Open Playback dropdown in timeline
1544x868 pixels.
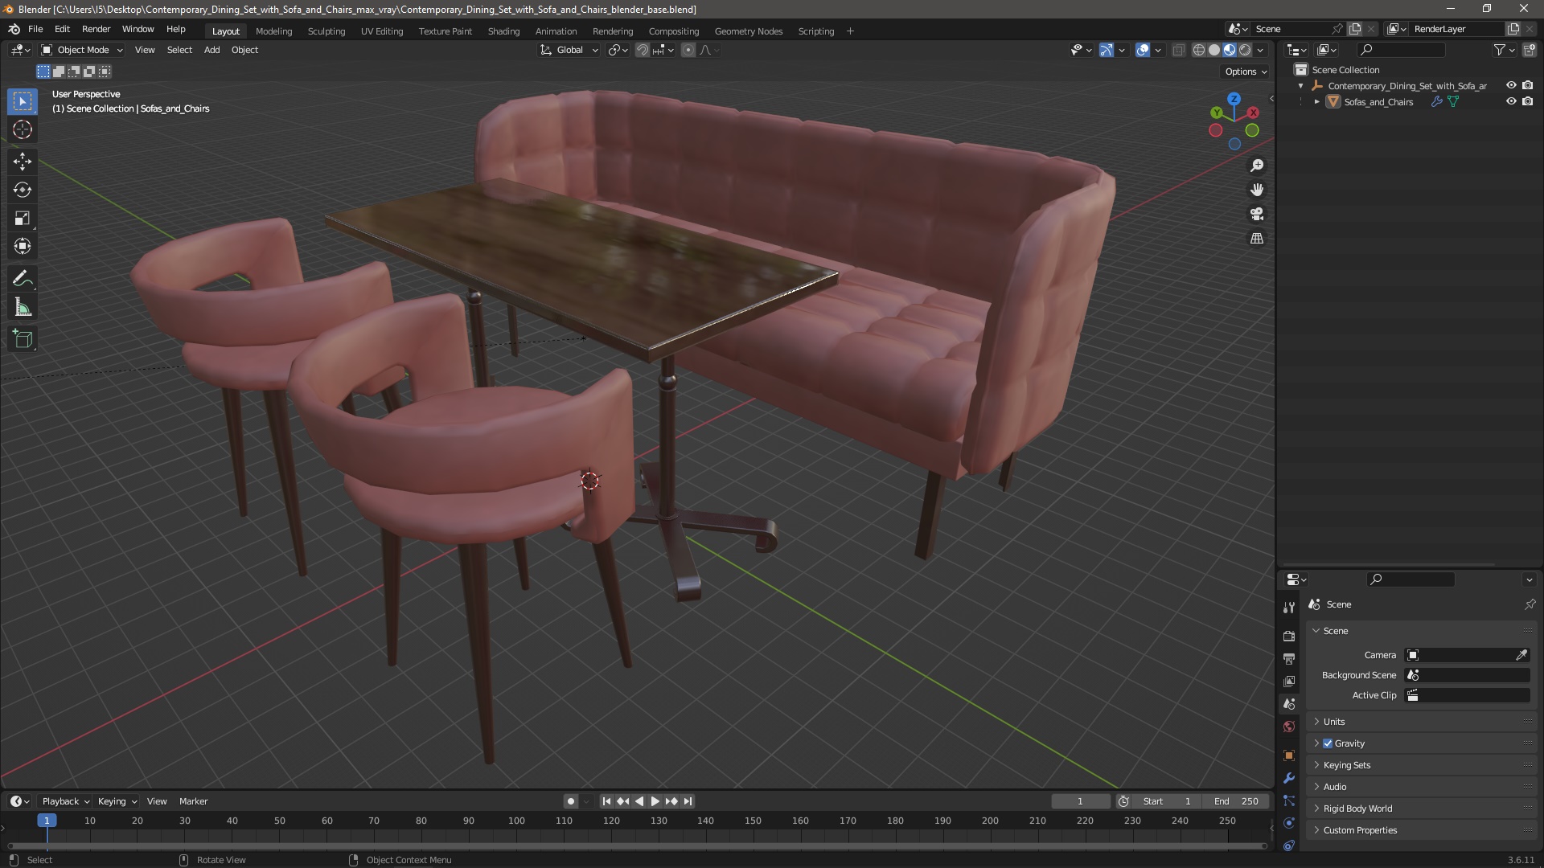click(65, 801)
